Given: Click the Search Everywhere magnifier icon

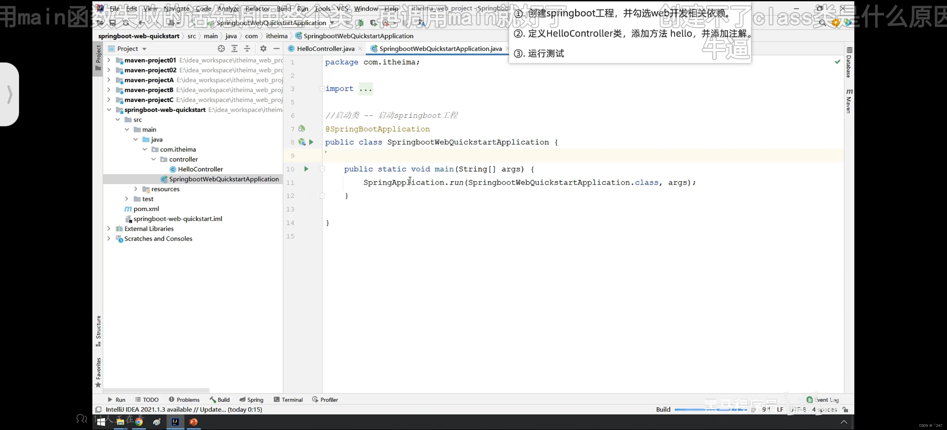Looking at the screenshot, I should (x=822, y=23).
